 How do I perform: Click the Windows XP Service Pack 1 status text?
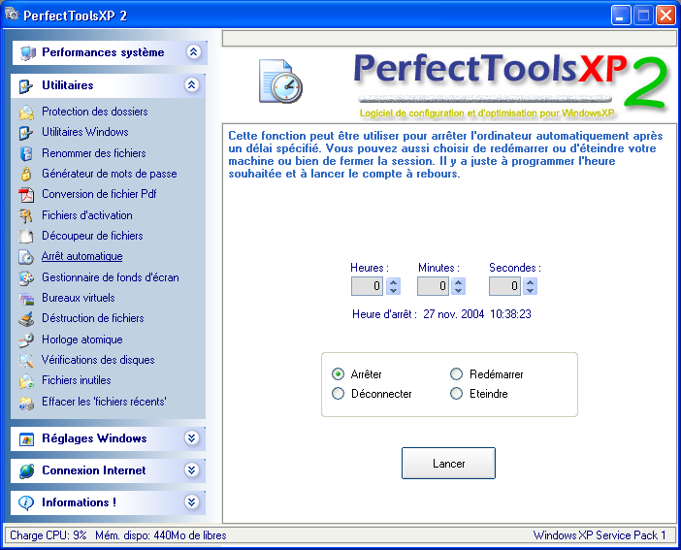tap(600, 535)
